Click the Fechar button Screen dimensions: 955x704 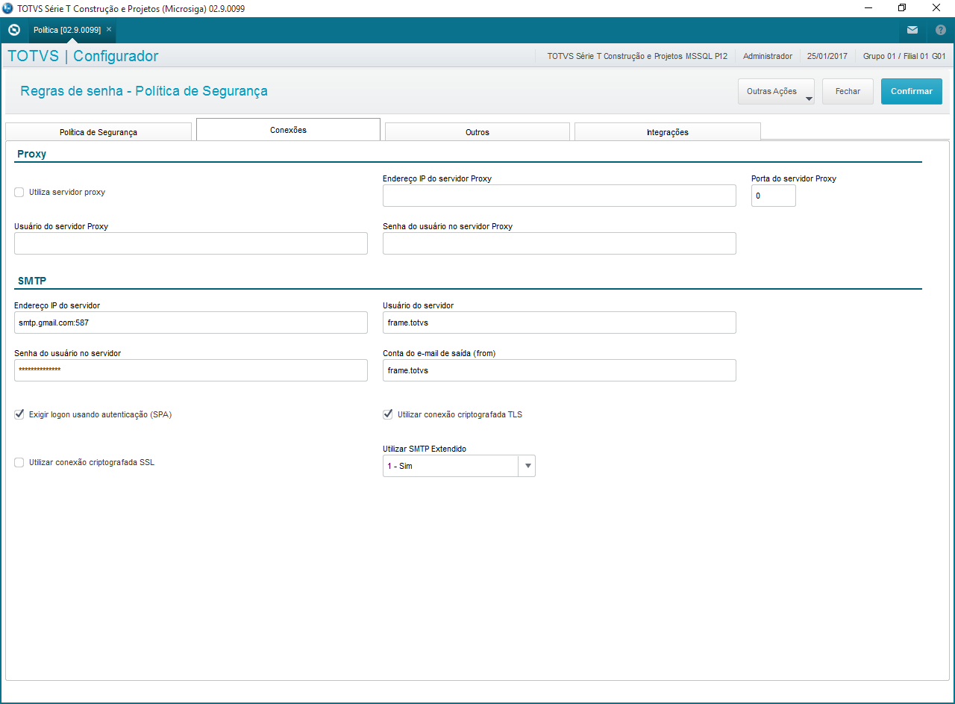(848, 92)
